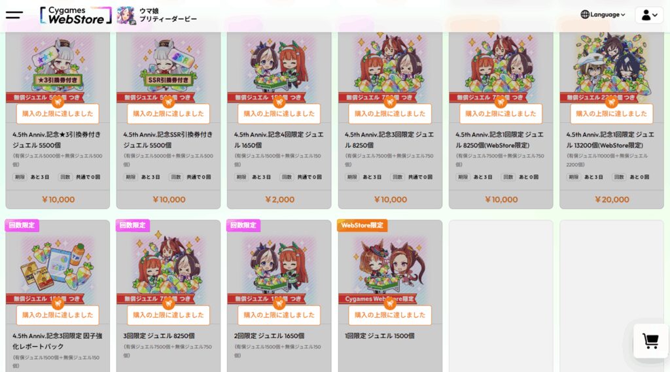Click the ¥10,000 price on 3回限定 8250 pack
This screenshot has height=372, width=670.
(x=391, y=199)
